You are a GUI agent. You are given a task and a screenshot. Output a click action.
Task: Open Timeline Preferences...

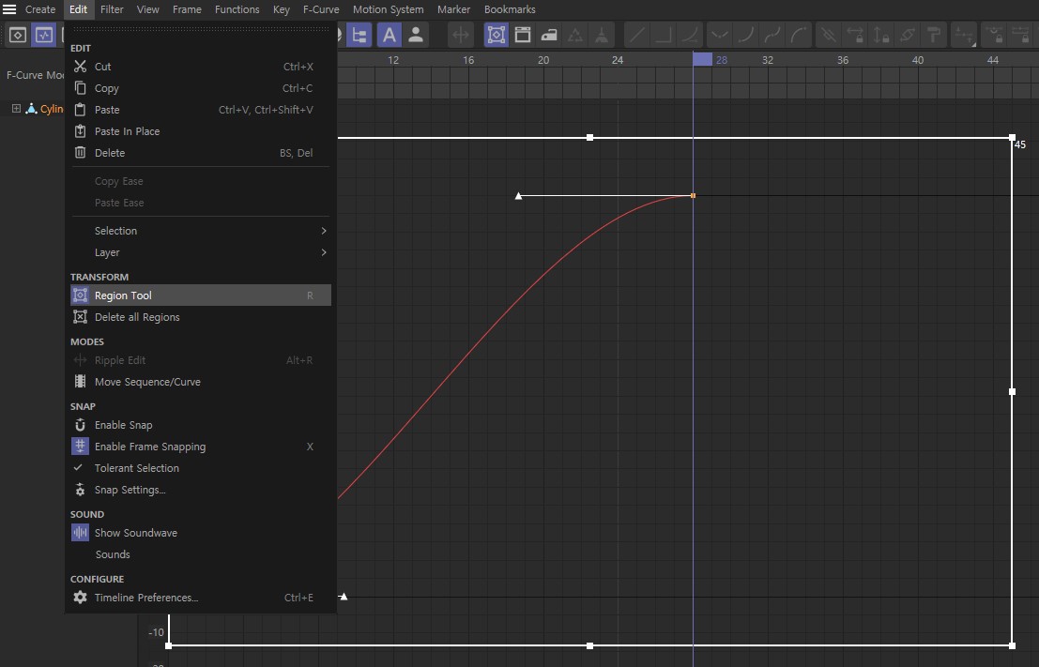click(x=201, y=598)
